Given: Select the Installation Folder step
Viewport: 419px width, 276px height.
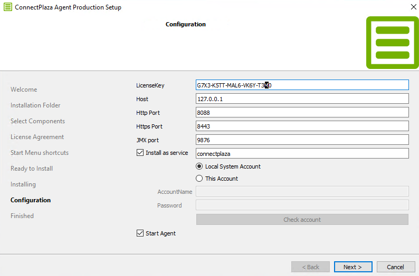Looking at the screenshot, I should 35,105.
